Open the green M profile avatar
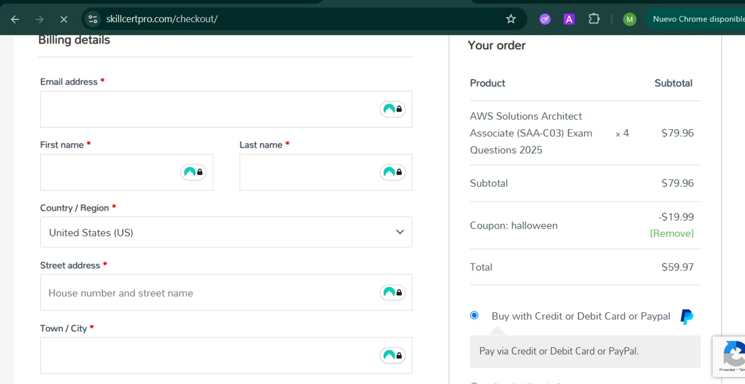 pos(630,19)
